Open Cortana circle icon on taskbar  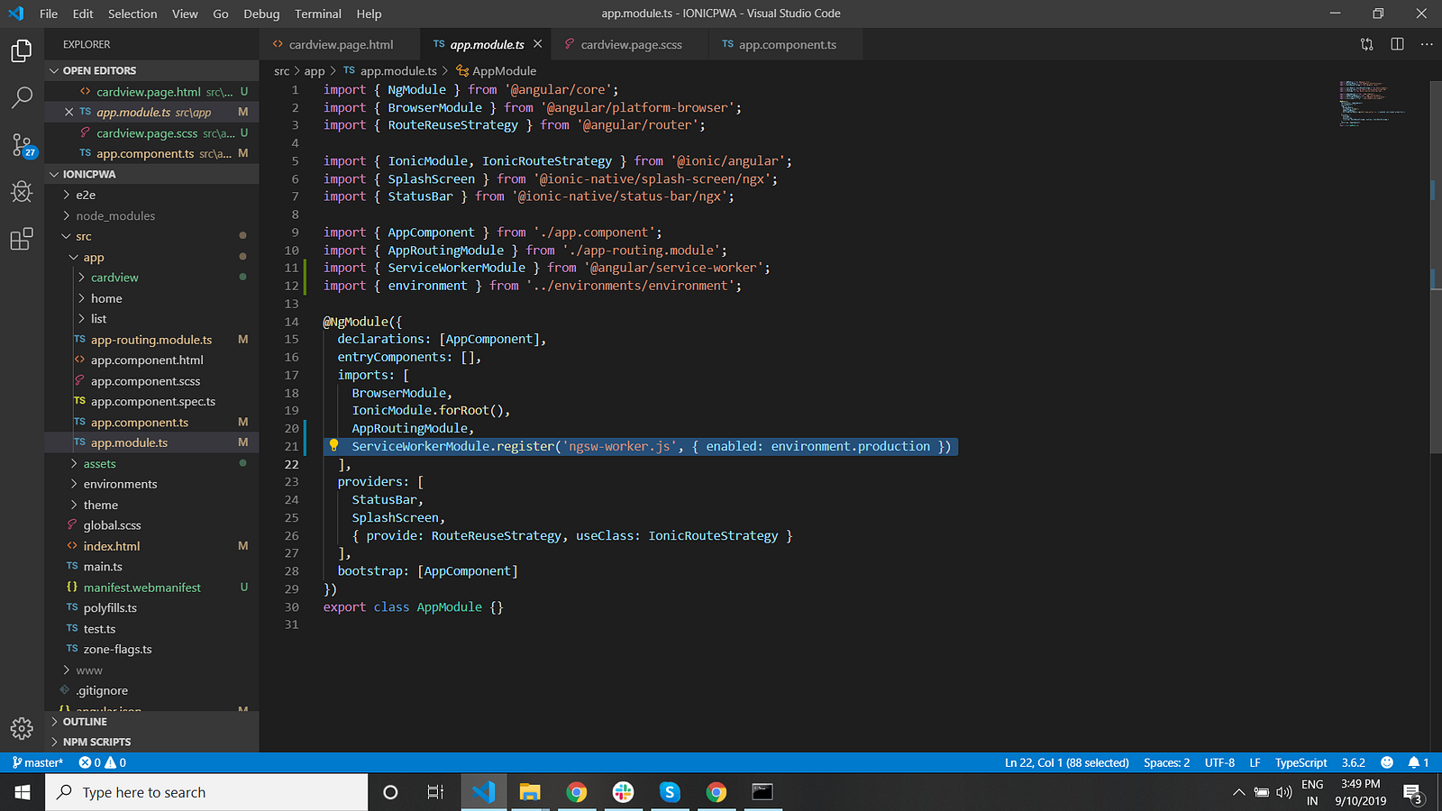tap(390, 792)
